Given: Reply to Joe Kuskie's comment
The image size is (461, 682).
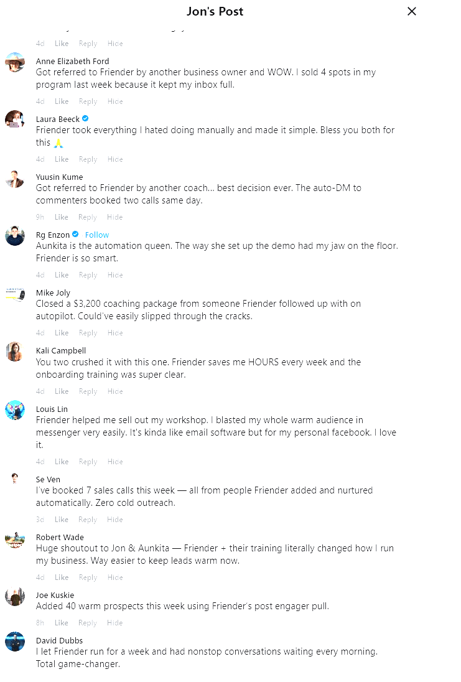Looking at the screenshot, I should click(x=88, y=623).
